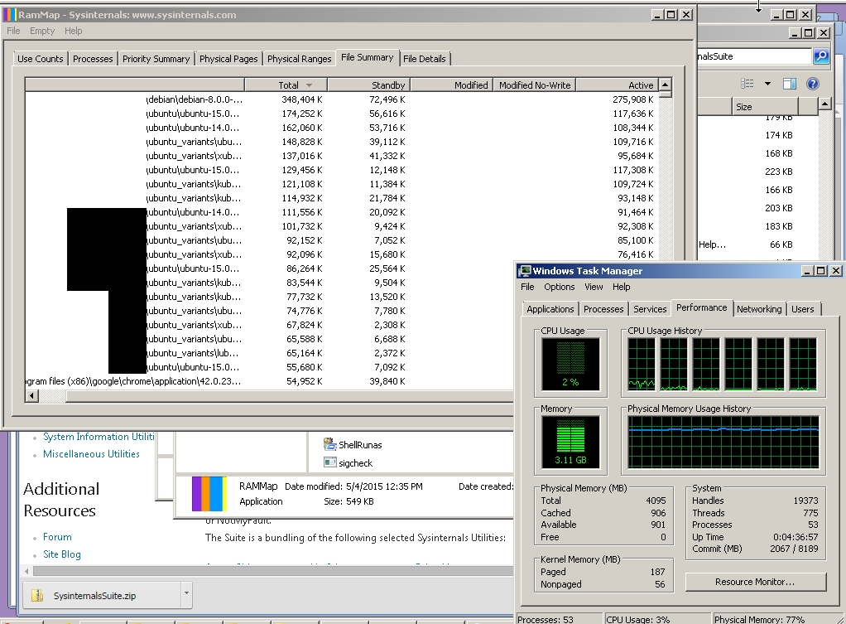Click the Windows Task Manager title icon
846x624 pixels.
point(525,271)
